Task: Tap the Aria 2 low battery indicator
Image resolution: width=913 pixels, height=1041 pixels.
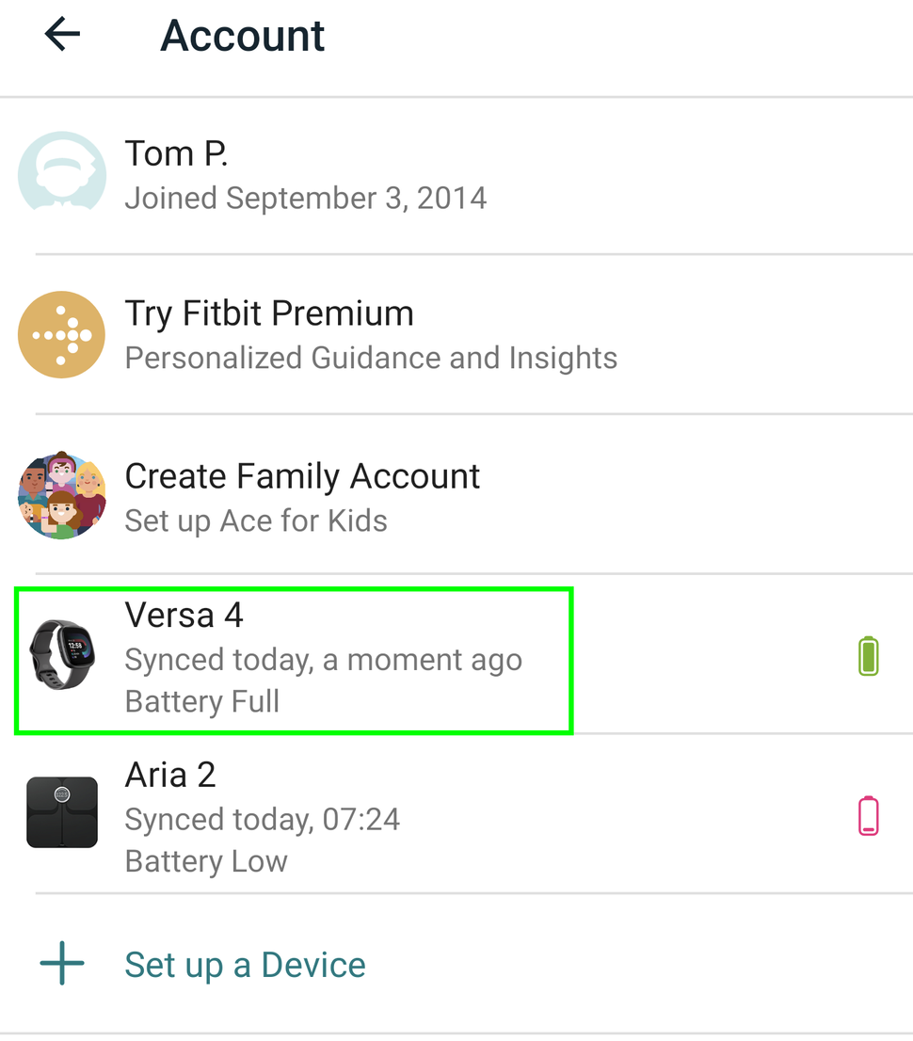Action: [868, 816]
